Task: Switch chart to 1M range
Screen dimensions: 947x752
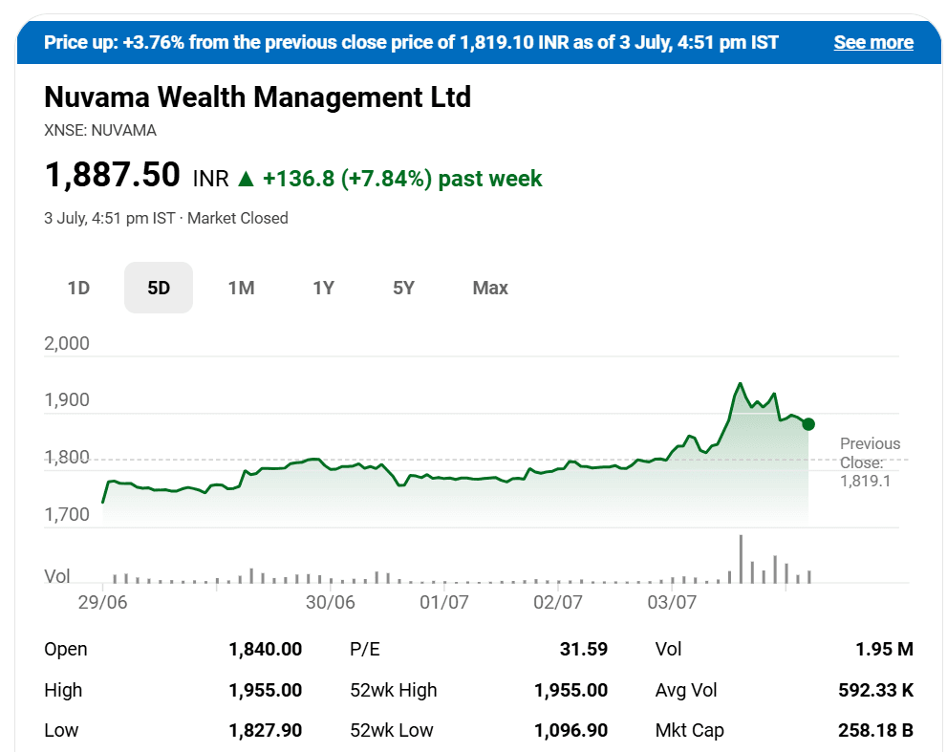Action: pyautogui.click(x=241, y=288)
